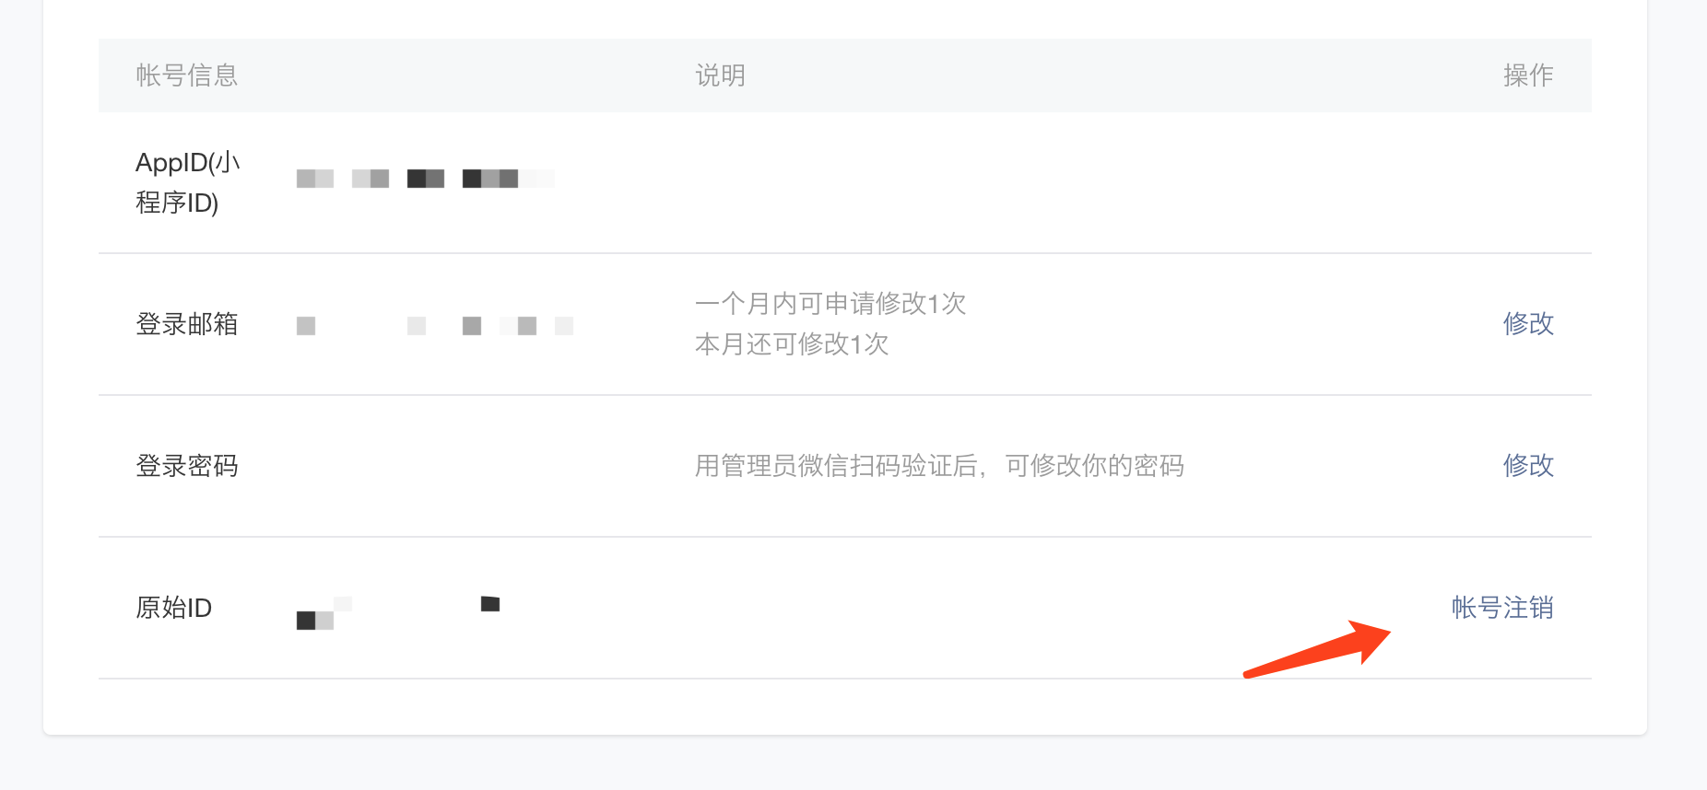Viewport: 1707px width, 790px height.
Task: Click the lone dark block in 原始ID row
Action: 490,604
